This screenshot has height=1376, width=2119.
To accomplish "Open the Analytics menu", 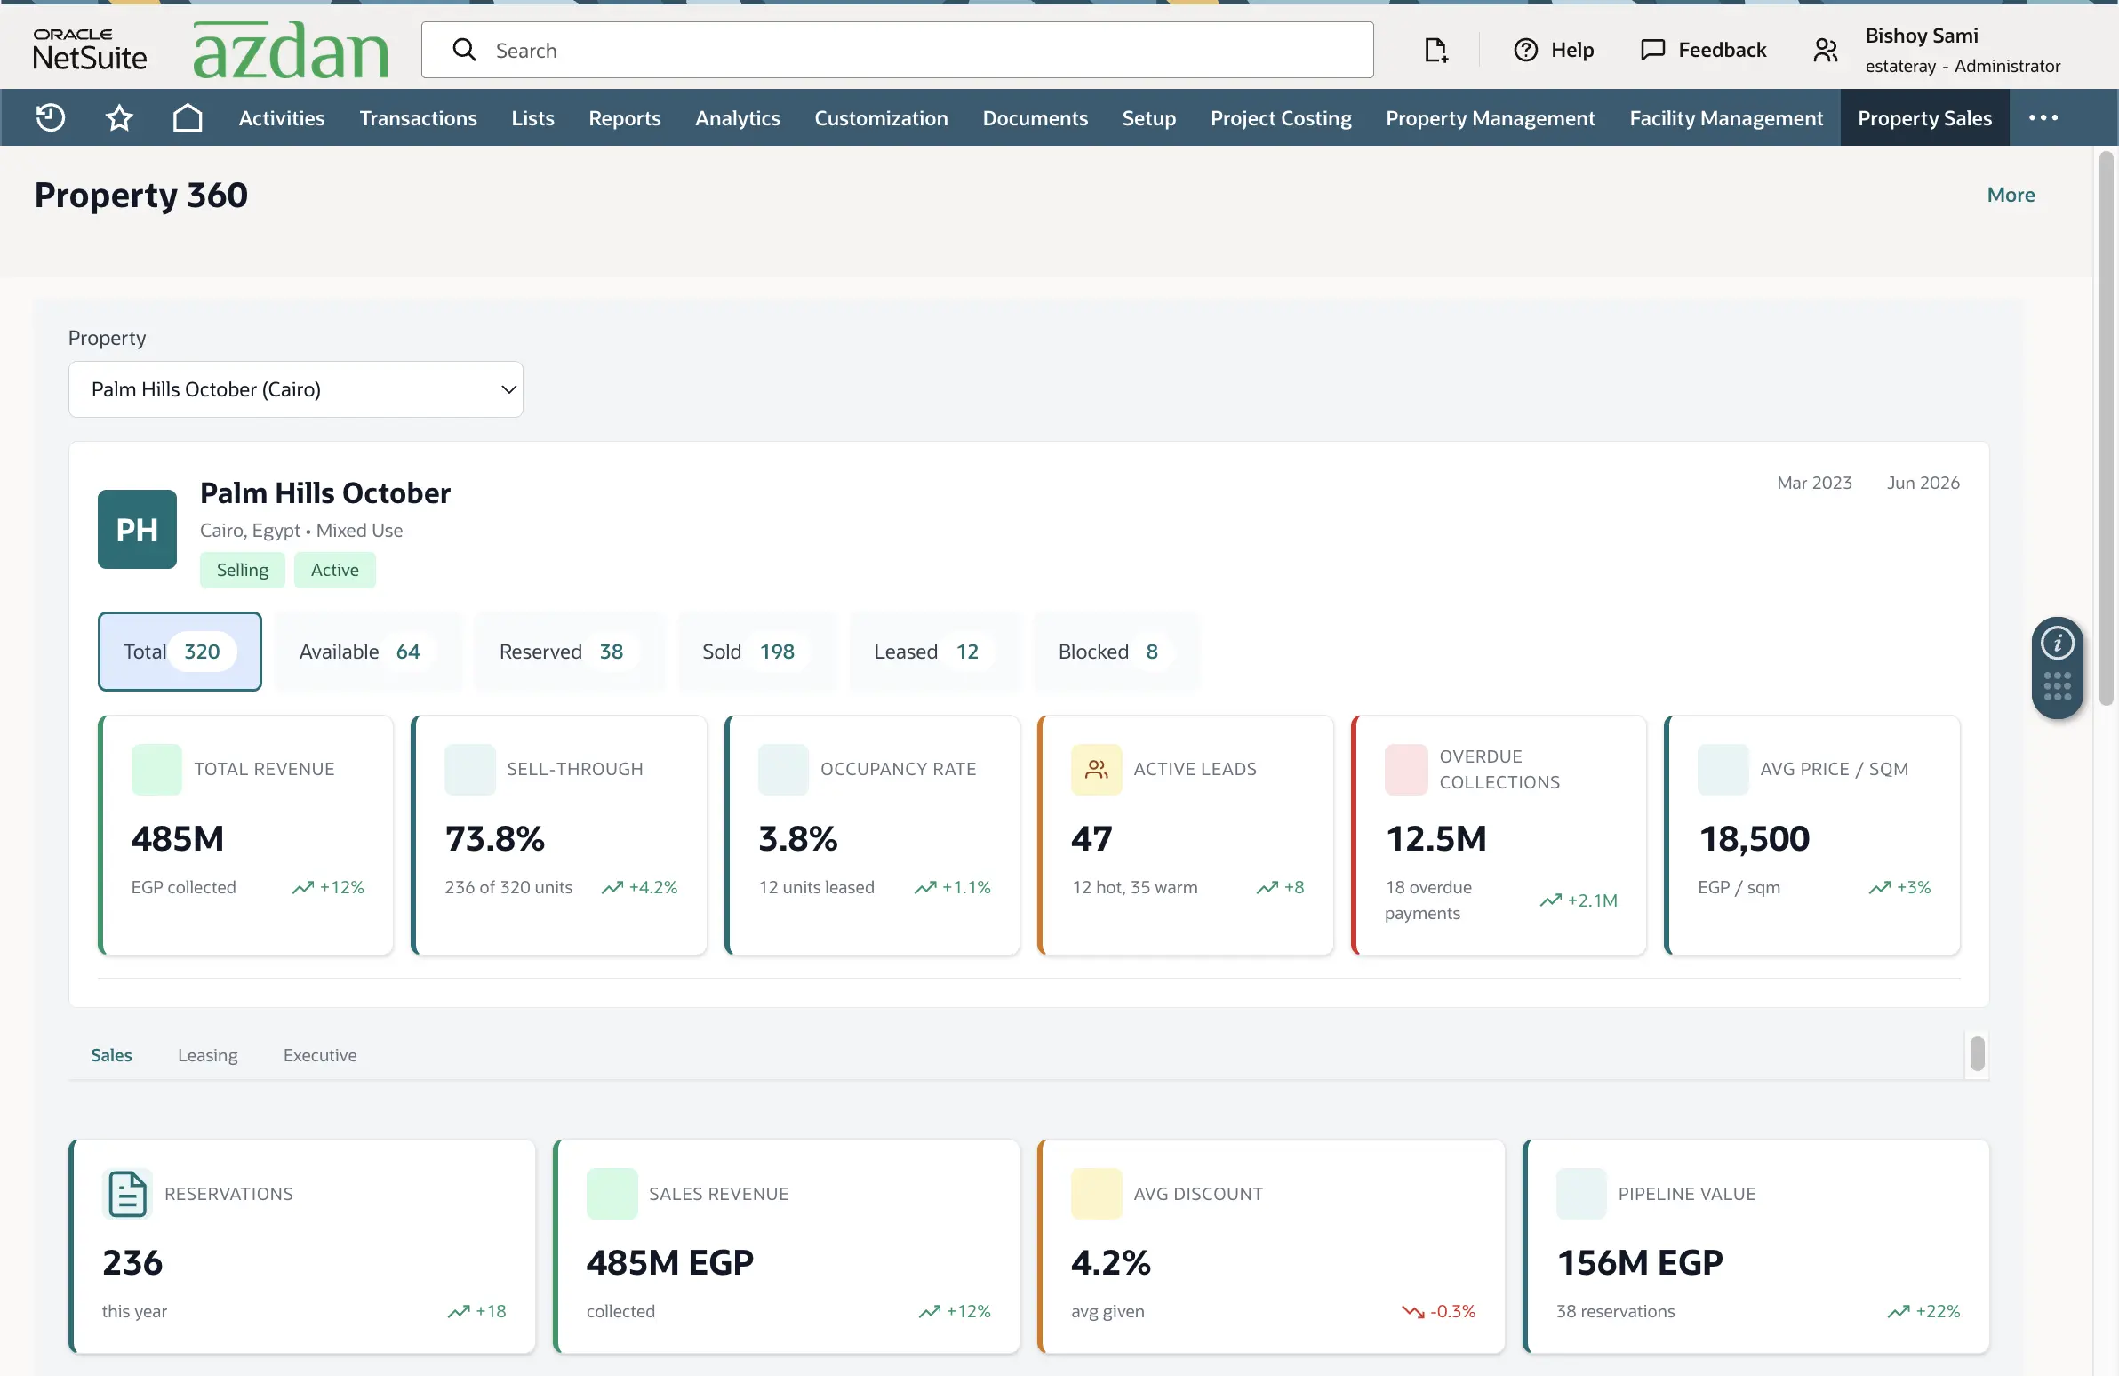I will pos(737,117).
